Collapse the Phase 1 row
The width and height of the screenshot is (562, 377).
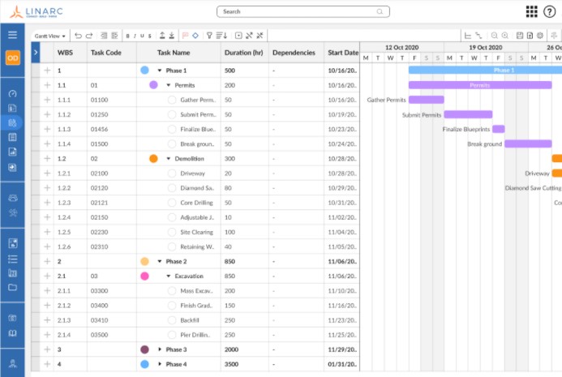[160, 71]
